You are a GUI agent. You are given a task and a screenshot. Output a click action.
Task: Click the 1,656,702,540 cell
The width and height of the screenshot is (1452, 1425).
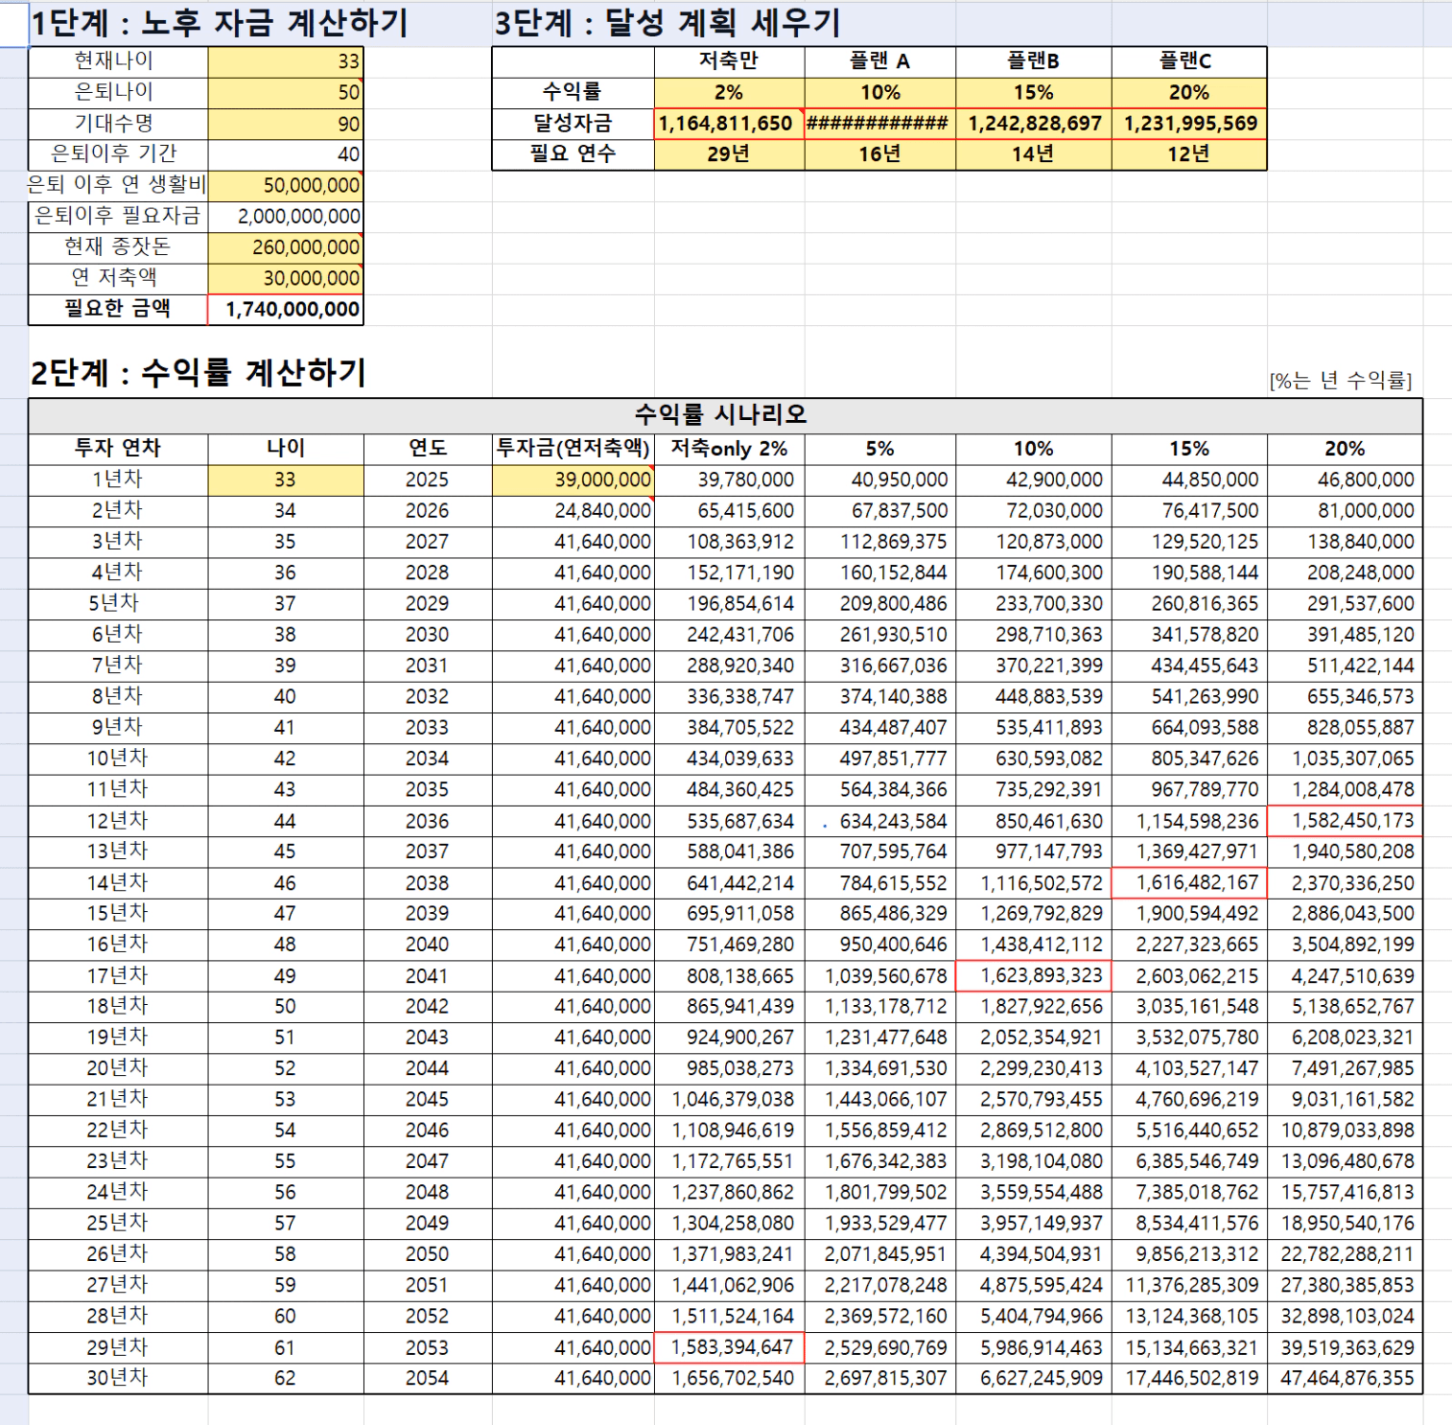pos(729,1378)
